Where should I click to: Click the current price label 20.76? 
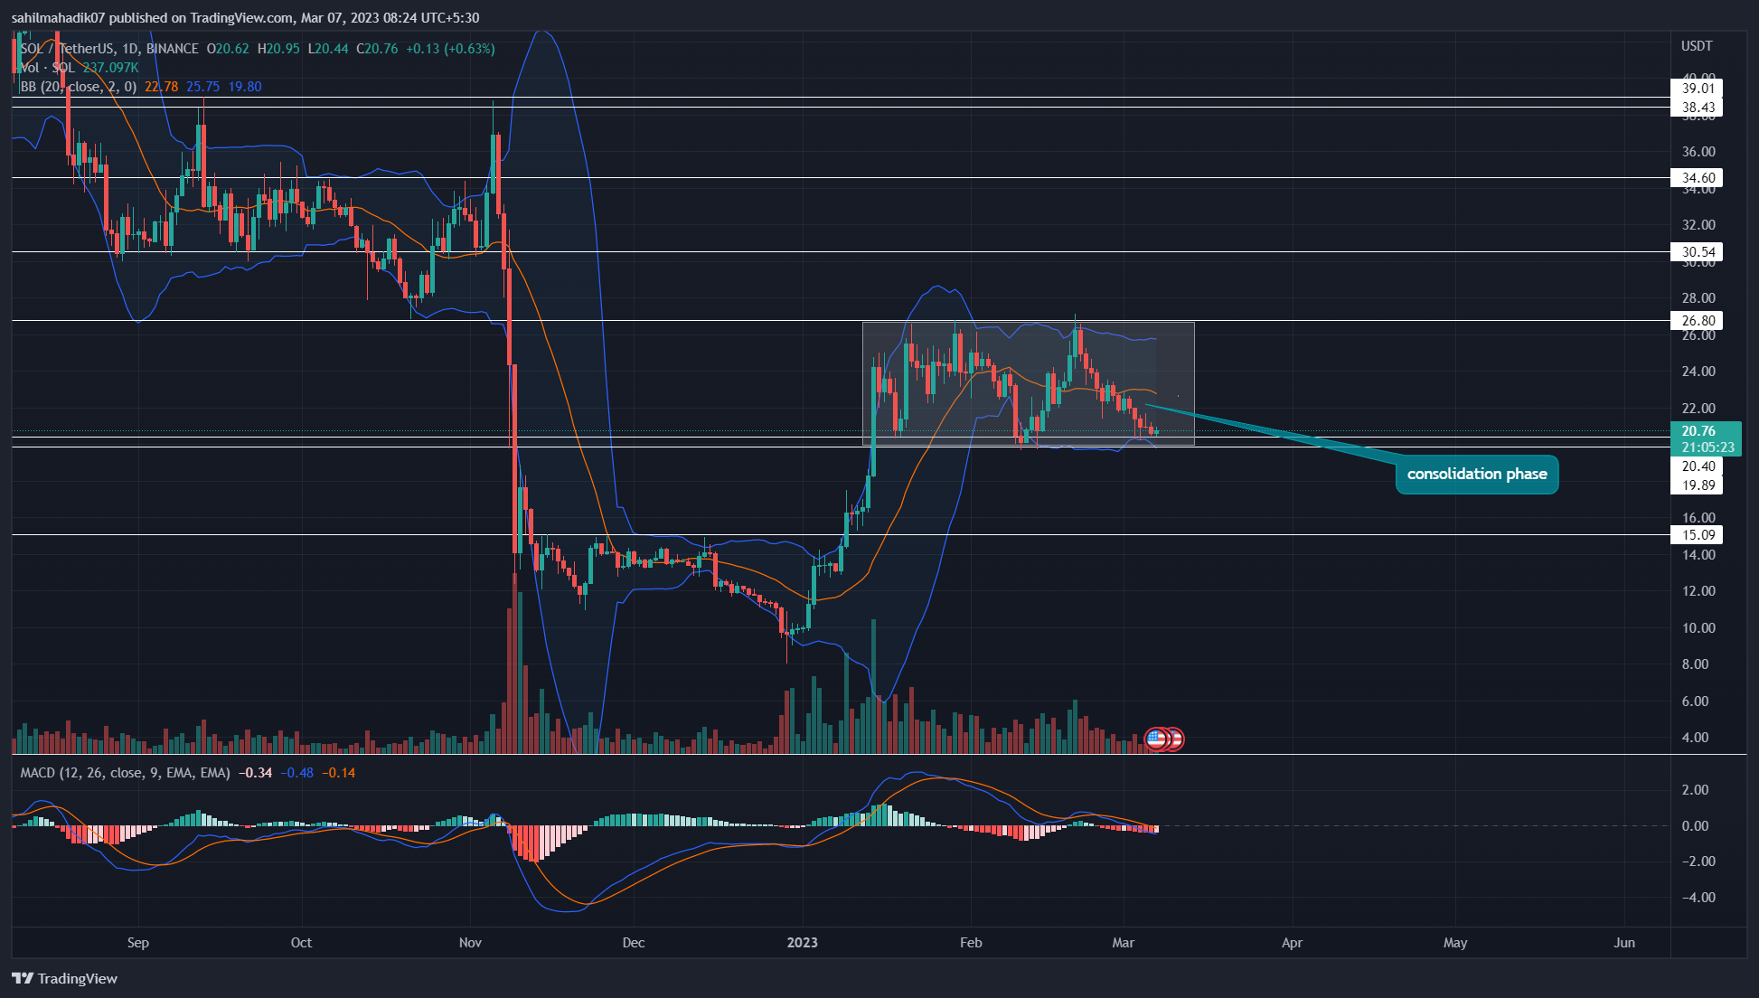(x=1698, y=431)
